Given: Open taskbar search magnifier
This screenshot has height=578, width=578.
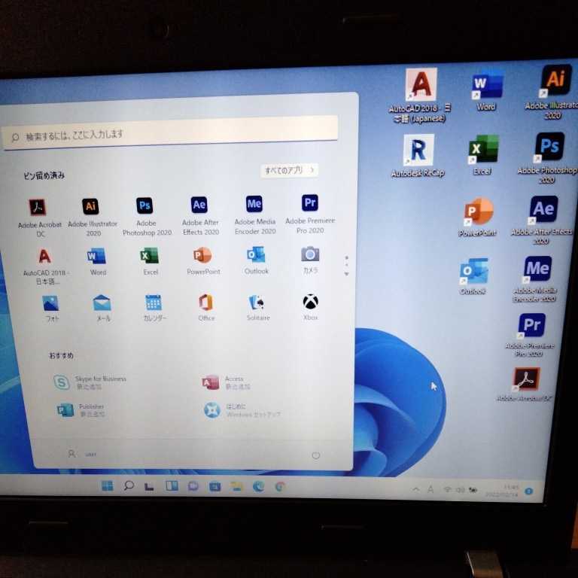Looking at the screenshot, I should tap(128, 486).
